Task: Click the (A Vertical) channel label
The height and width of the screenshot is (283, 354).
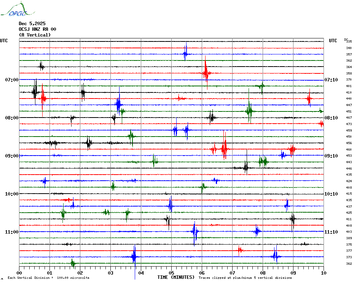Action: 35,35
